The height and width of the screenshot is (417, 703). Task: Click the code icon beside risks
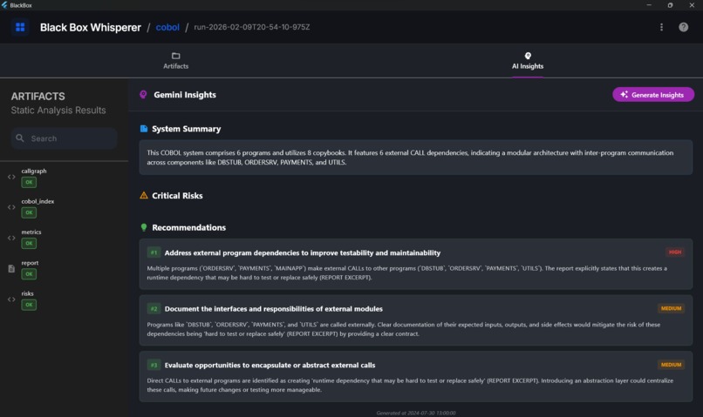(11, 299)
